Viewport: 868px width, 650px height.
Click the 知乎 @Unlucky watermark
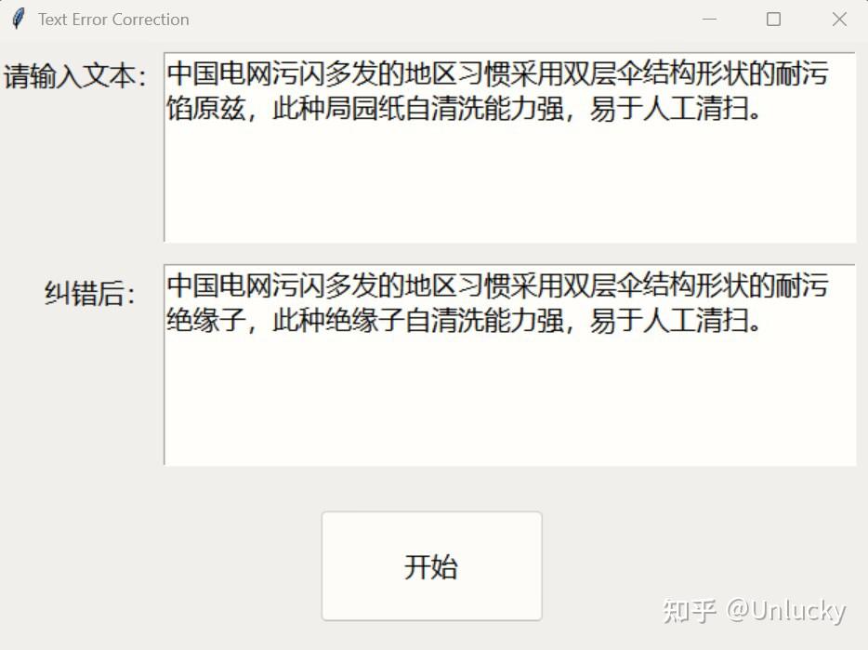[x=755, y=611]
